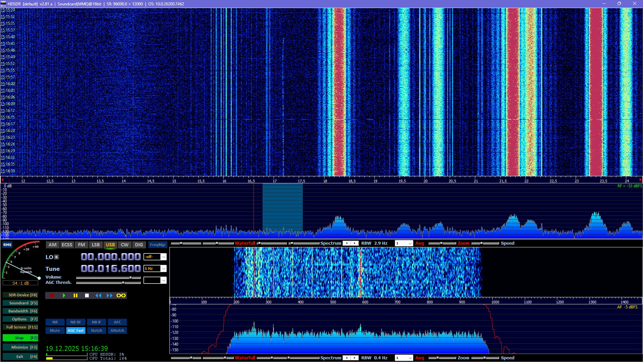Toggle the yellow loop infinity icon
643x362 pixels.
(x=121, y=295)
